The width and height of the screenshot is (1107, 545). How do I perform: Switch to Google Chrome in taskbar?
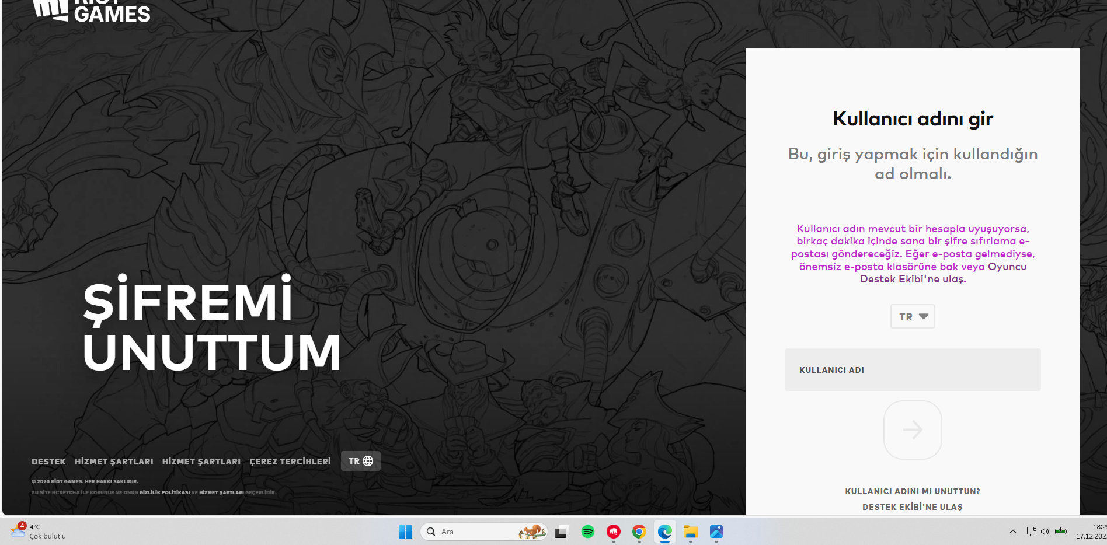[639, 532]
